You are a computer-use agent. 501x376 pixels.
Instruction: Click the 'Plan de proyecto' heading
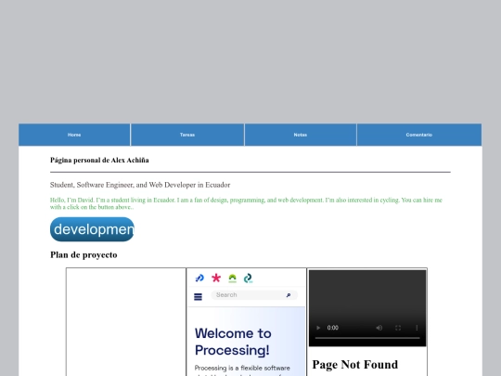83,254
